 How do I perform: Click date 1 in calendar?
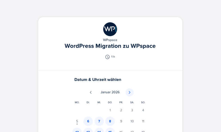pyautogui.click(x=110, y=110)
